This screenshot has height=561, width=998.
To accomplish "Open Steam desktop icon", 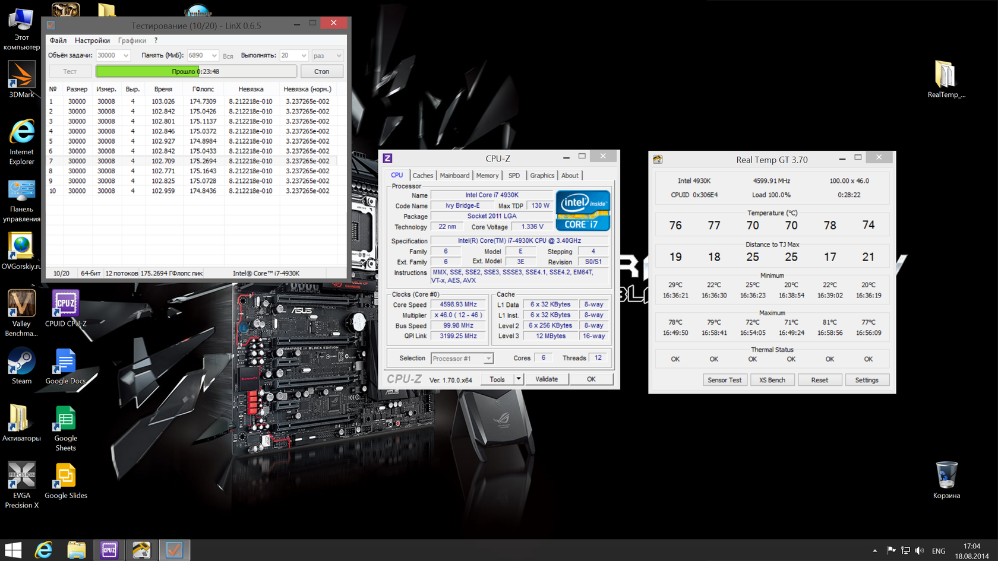I will coord(21,366).
